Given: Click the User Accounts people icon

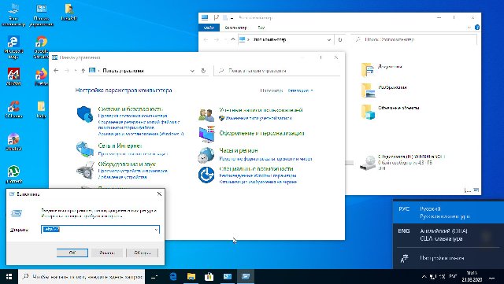Looking at the screenshot, I should pos(206,115).
